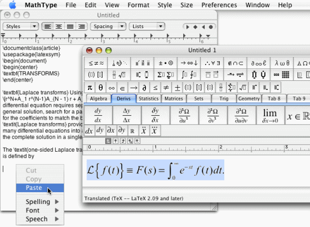
Task: Open the Spacing dropdown
Action: tap(108, 26)
